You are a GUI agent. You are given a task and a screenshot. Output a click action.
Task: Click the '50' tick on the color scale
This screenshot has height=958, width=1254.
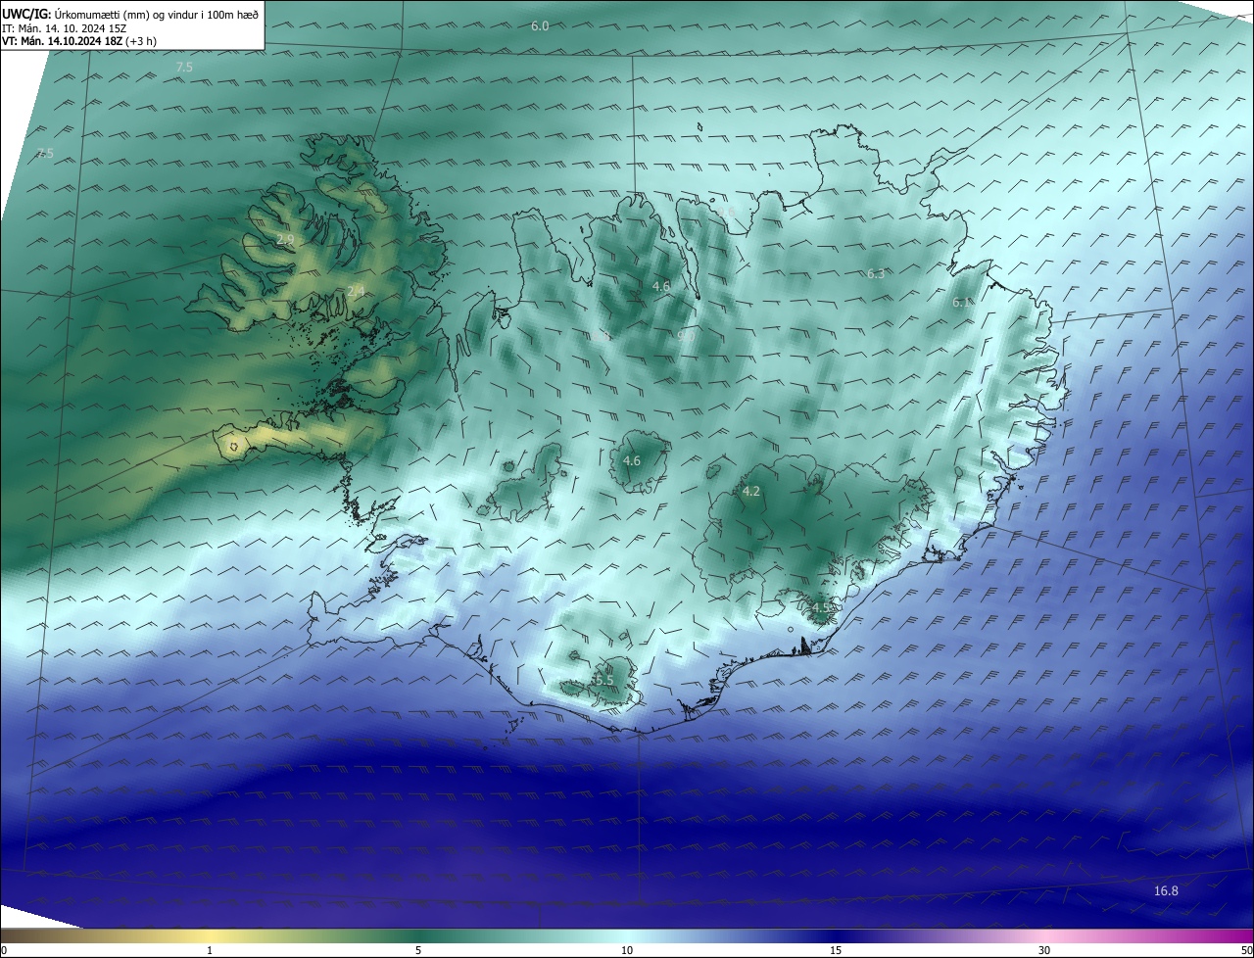coord(1246,950)
